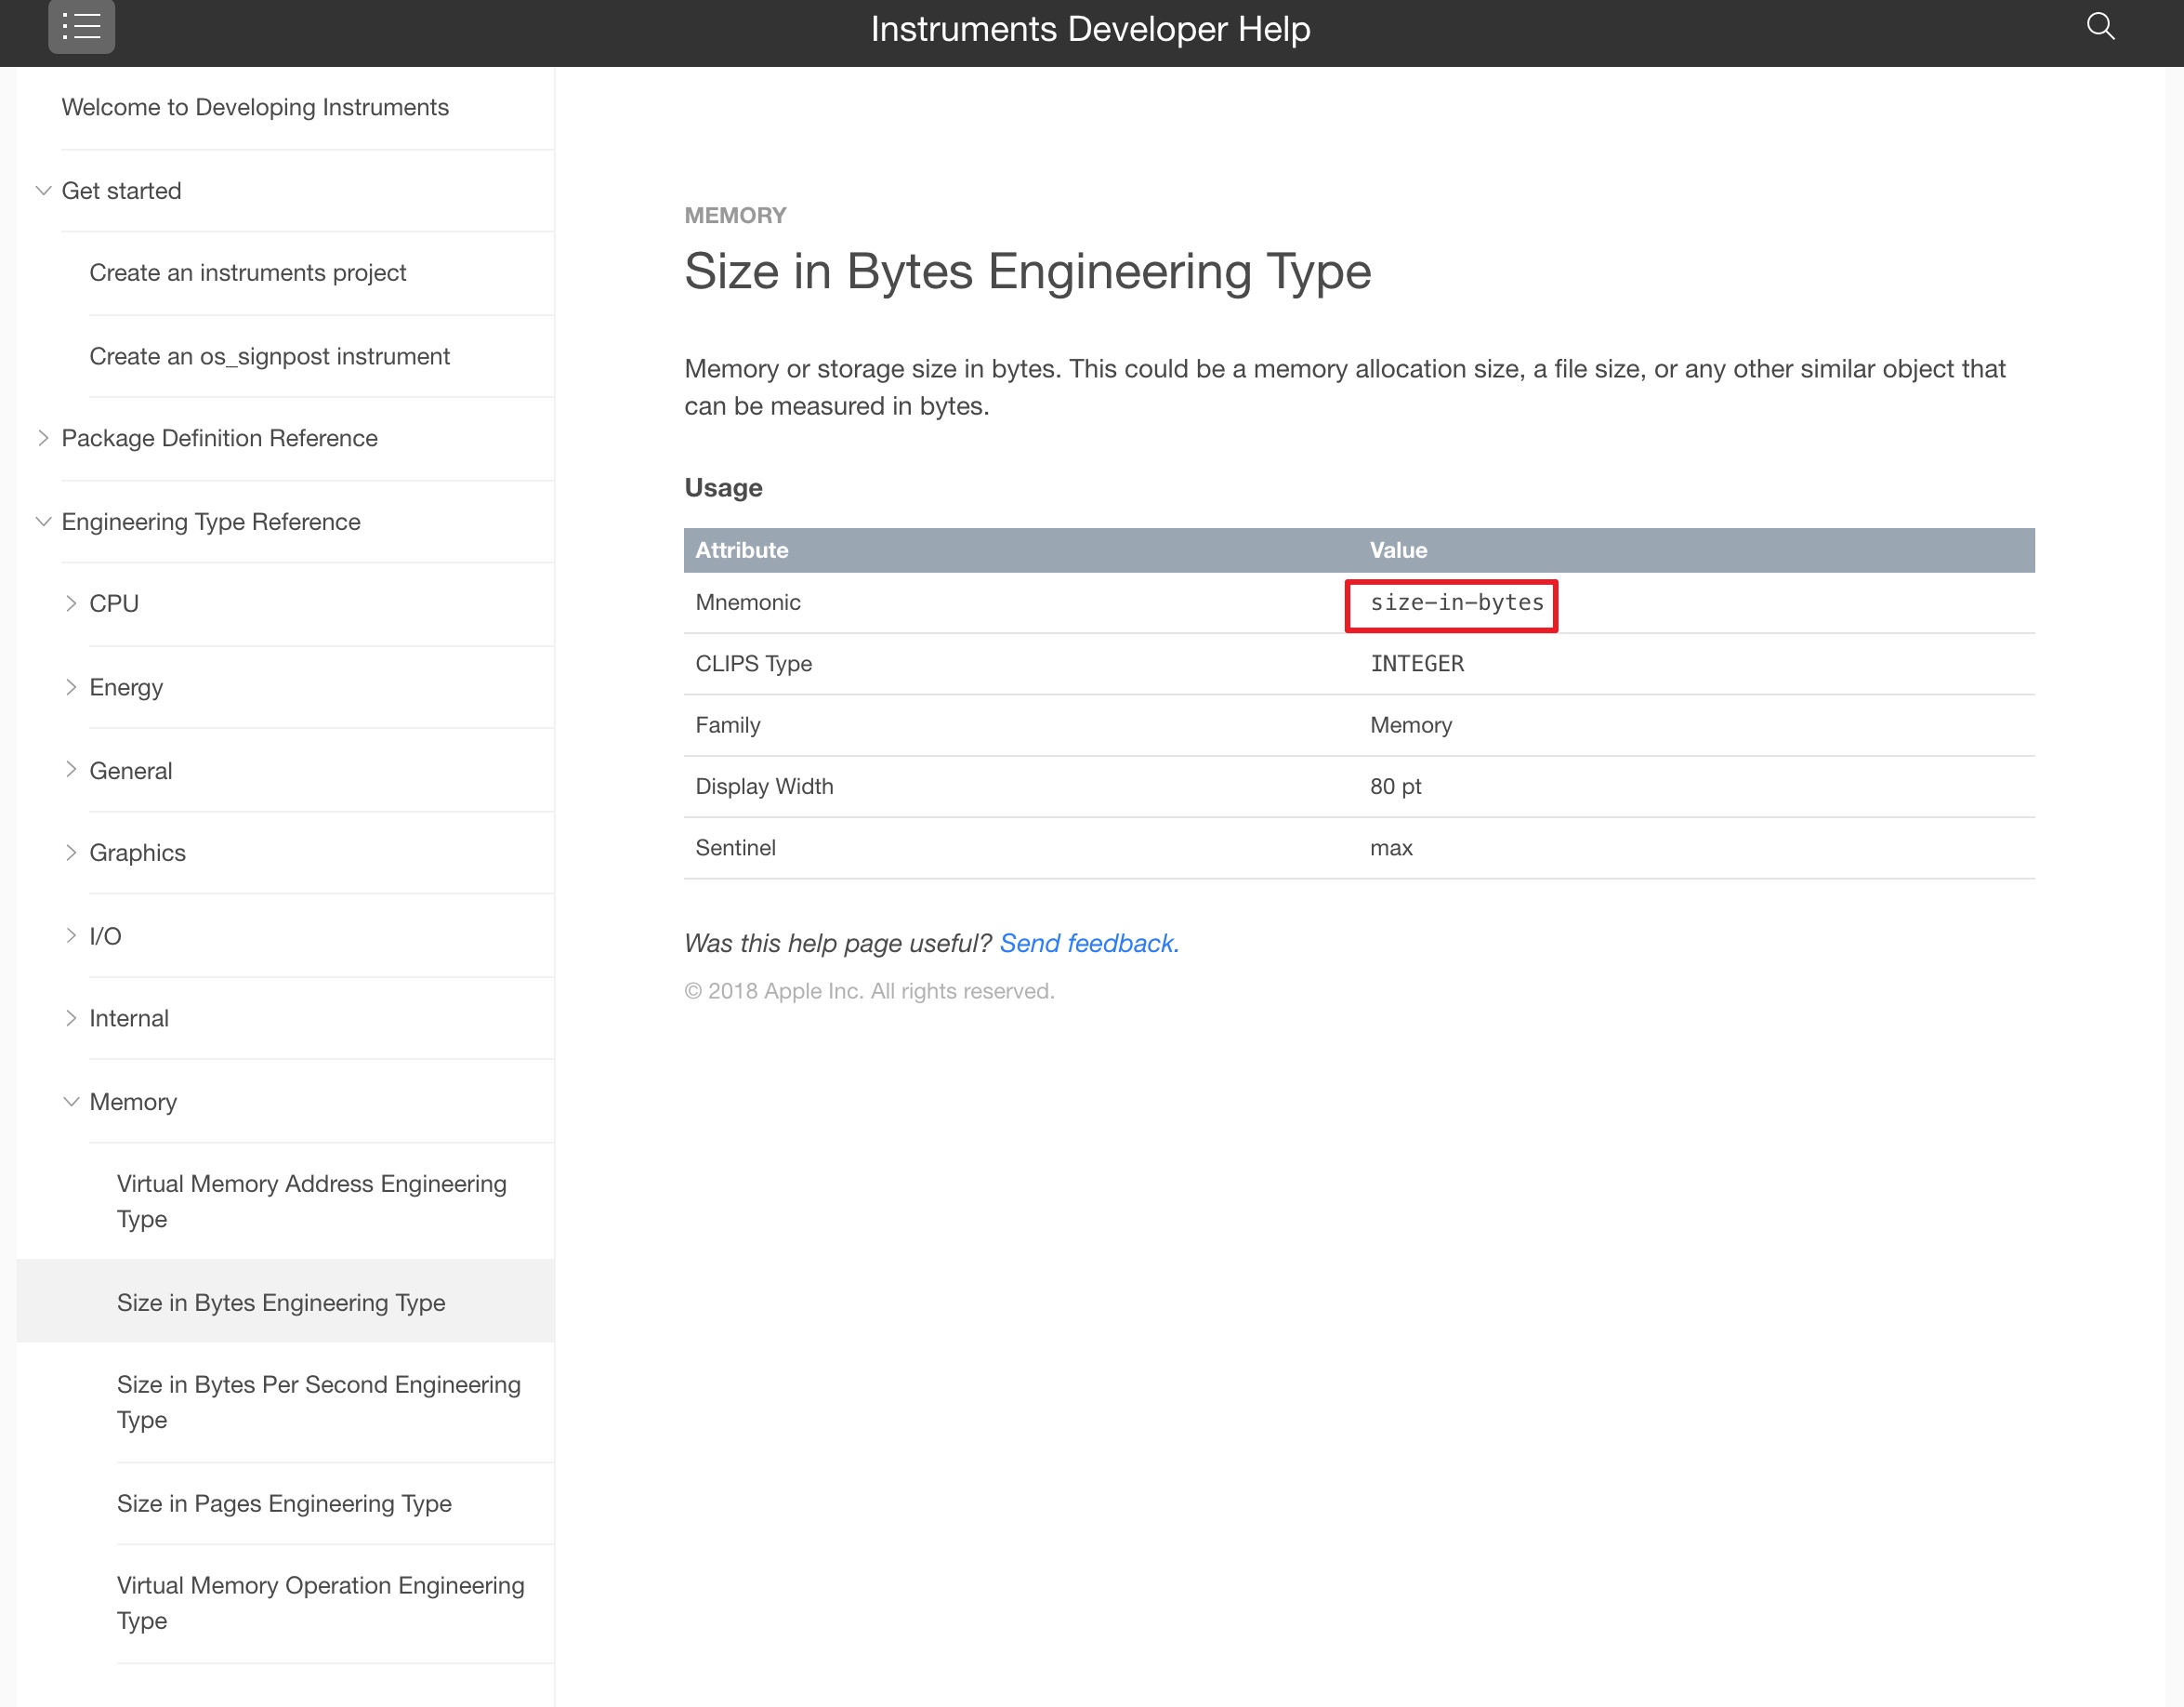2184x1707 pixels.
Task: Collapse the Memory category chevron
Action: pos(71,1102)
